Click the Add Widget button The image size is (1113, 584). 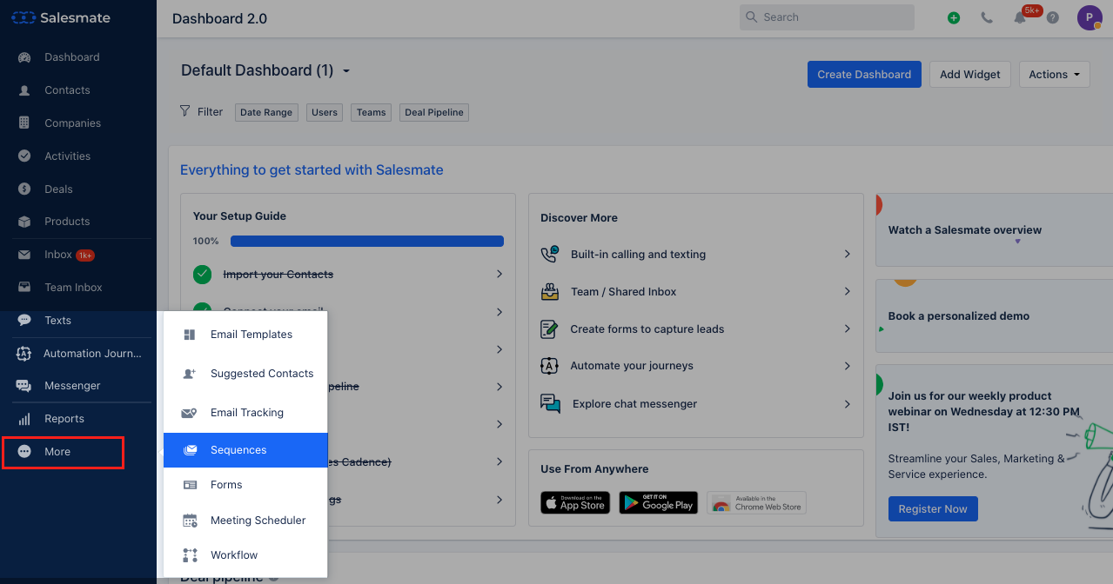point(970,75)
